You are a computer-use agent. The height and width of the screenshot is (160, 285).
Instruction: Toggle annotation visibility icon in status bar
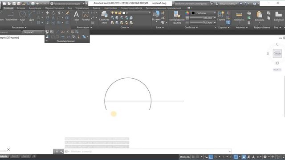click(x=244, y=157)
